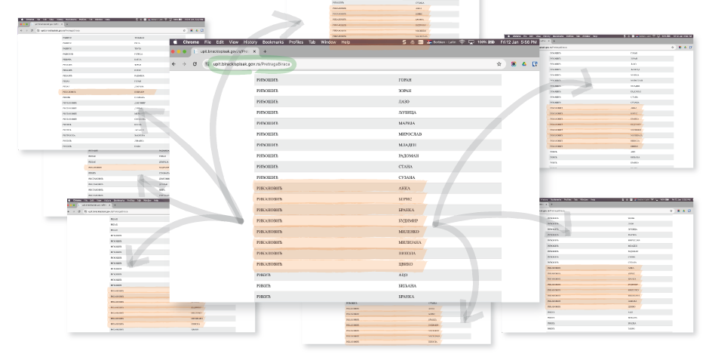Click the name ЉУБИЦА in the table
Viewport: 709px width, 354px height.
tap(407, 112)
